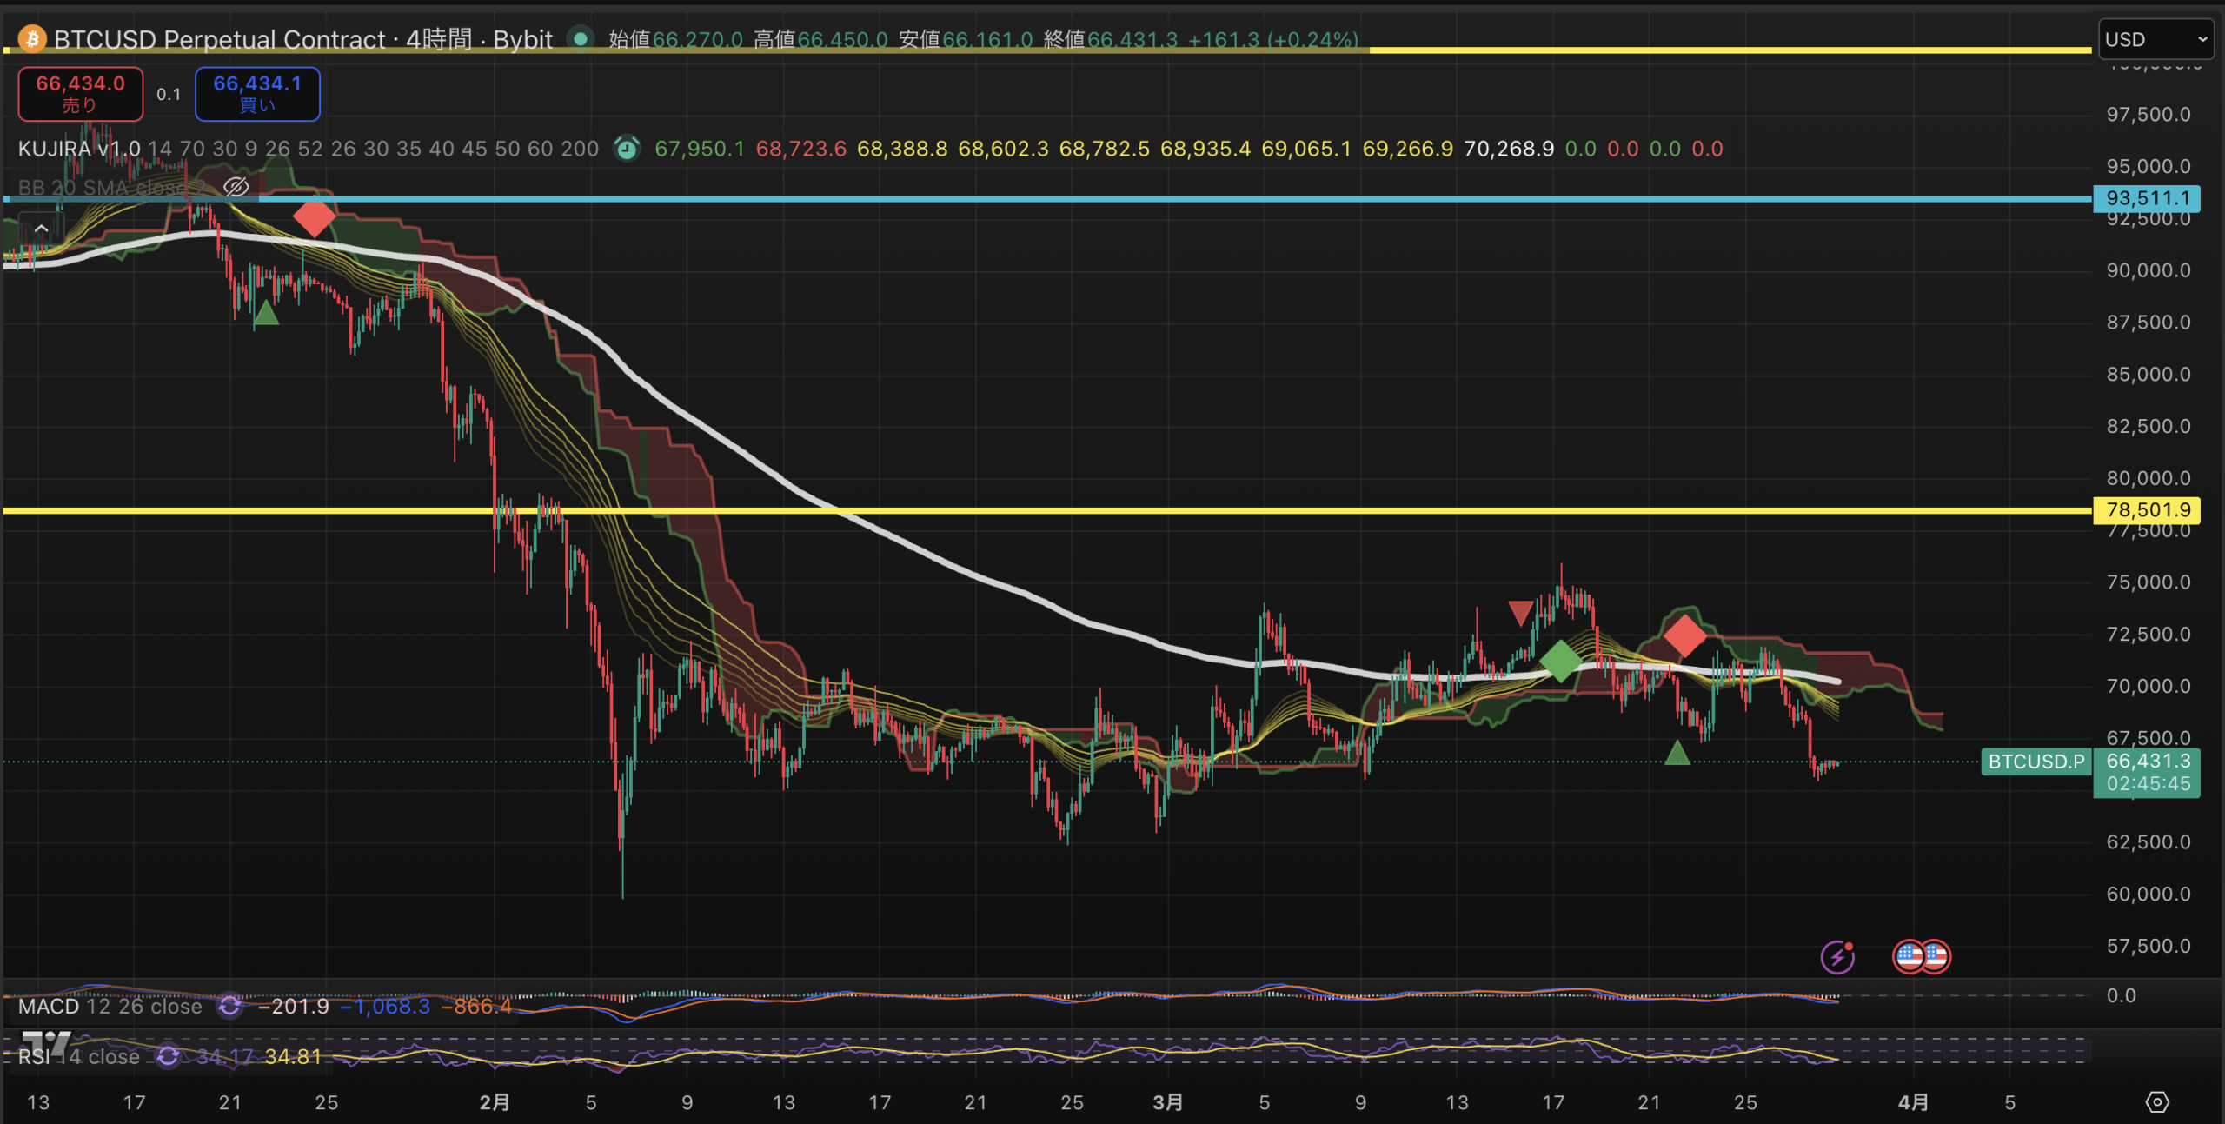Click the red sell button 66,434.0
2225x1124 pixels.
80,93
